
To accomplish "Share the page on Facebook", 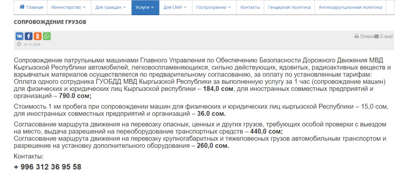I will coord(29,36).
